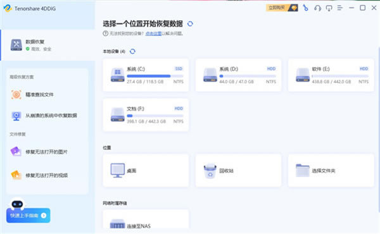Select the Recycle Bin location icon
The height and width of the screenshot is (234, 380).
tap(210, 171)
